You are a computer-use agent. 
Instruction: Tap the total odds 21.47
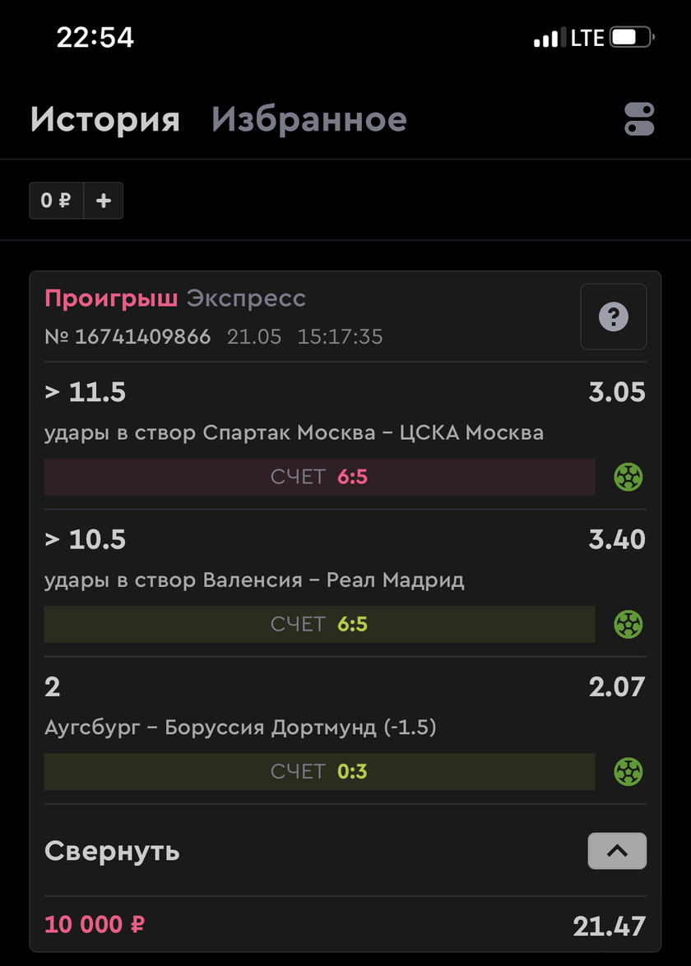(609, 926)
